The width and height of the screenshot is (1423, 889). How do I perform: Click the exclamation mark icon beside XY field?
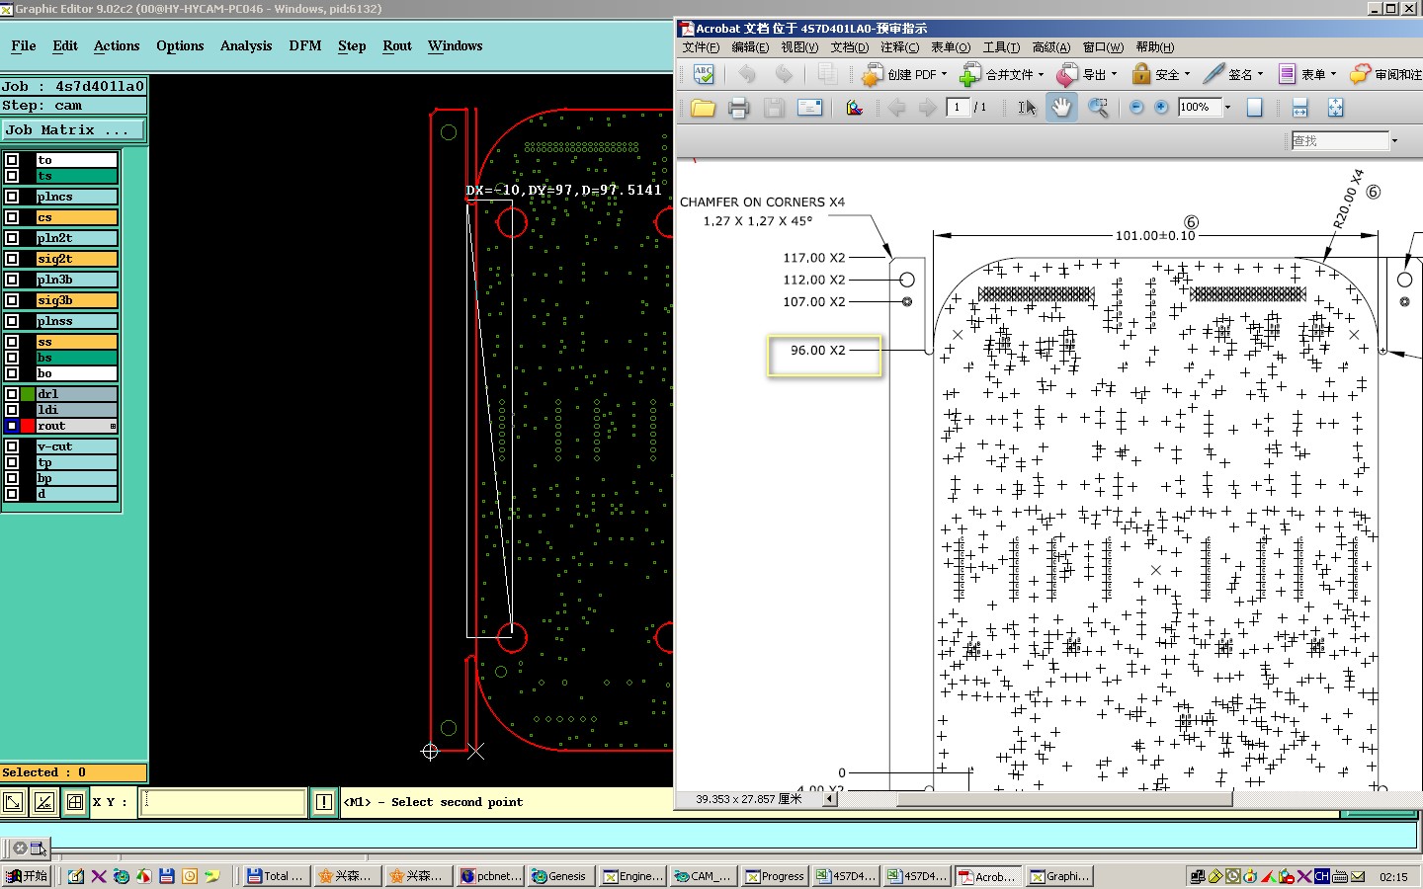(x=323, y=802)
